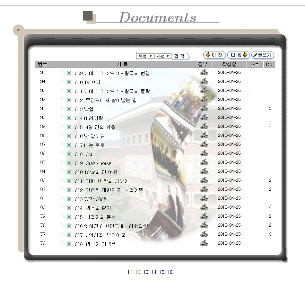Click green bullet icon beside 019. Crazy horse

click(69, 163)
